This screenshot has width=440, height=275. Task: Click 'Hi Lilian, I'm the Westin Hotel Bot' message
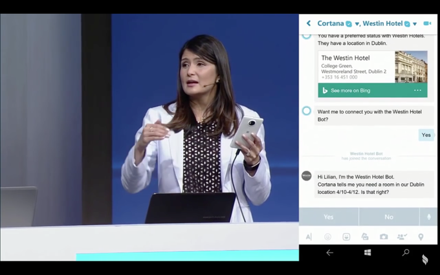(x=374, y=184)
